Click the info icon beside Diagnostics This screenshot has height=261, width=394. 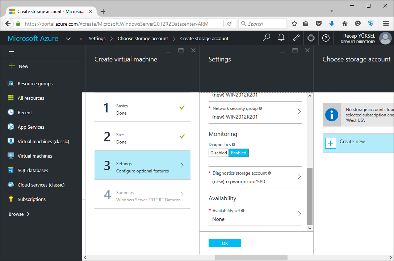[234, 144]
